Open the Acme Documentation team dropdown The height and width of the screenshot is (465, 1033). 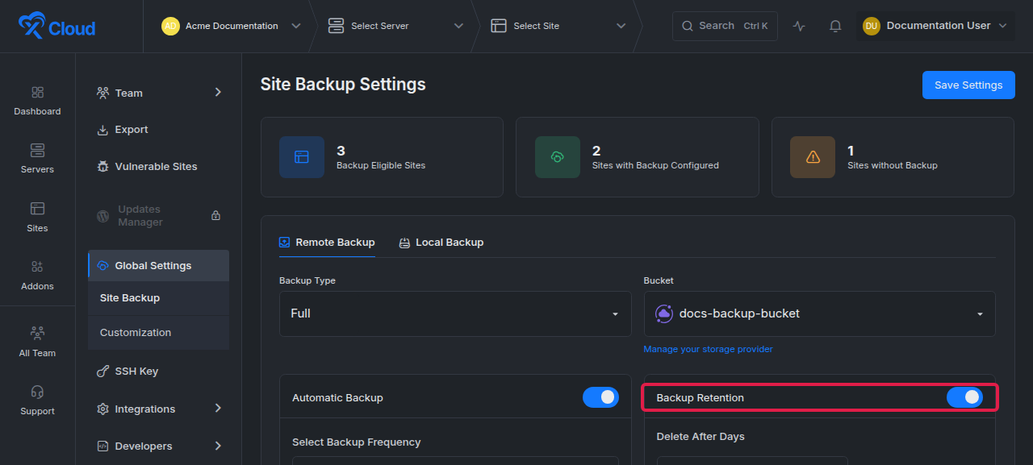(x=231, y=26)
